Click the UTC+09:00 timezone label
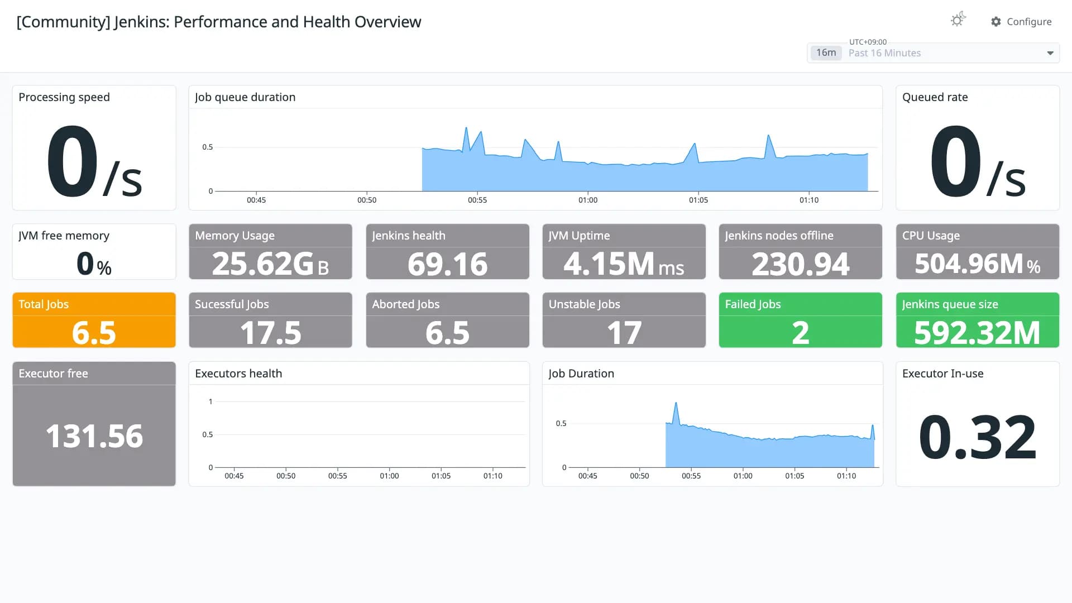1072x603 pixels. 868,42
